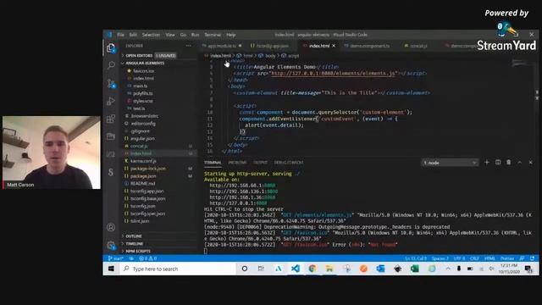Image resolution: width=542 pixels, height=305 pixels.
Task: Close the terminal panel
Action: pyautogui.click(x=531, y=162)
